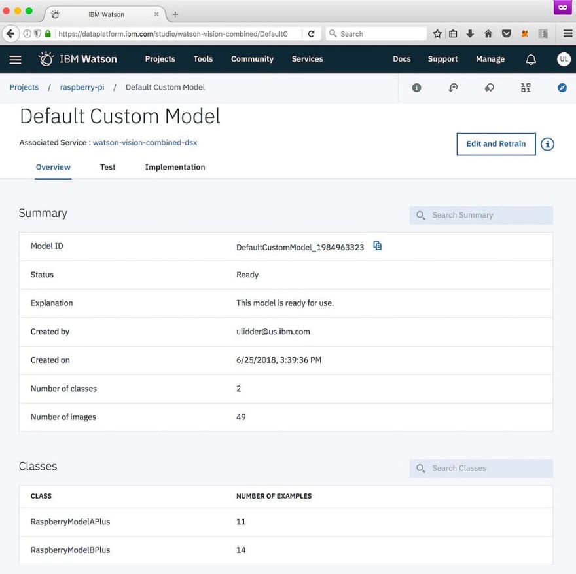Viewport: 576px width, 574px height.
Task: Open the Tools menu
Action: point(203,59)
